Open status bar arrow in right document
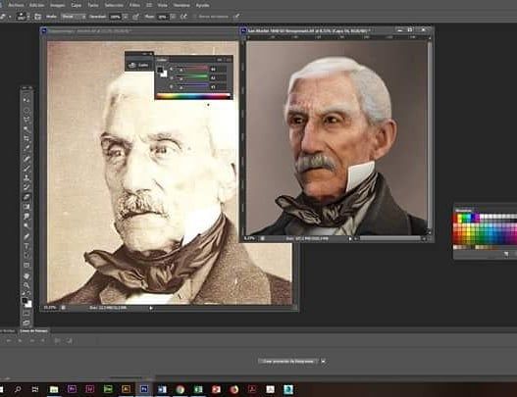The height and width of the screenshot is (397, 517). [350, 238]
